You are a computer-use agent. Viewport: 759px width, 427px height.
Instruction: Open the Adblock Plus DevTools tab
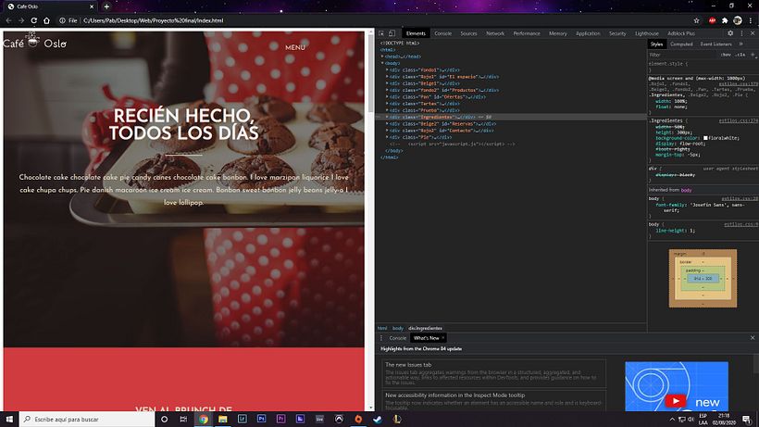point(681,33)
